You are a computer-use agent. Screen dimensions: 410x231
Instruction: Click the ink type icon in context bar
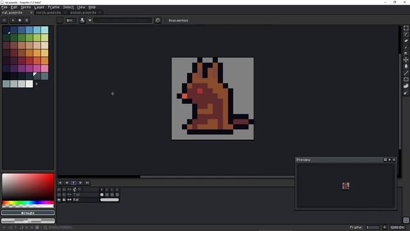coord(82,20)
